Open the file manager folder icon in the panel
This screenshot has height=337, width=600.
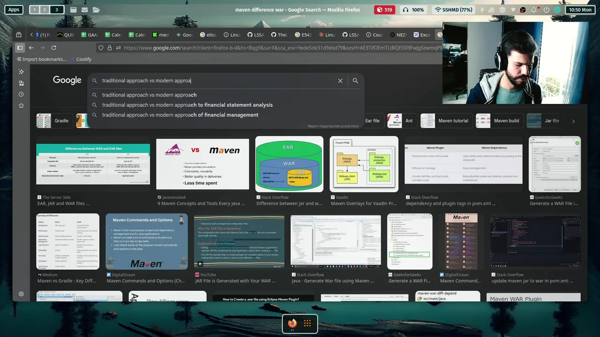pyautogui.click(x=96, y=10)
